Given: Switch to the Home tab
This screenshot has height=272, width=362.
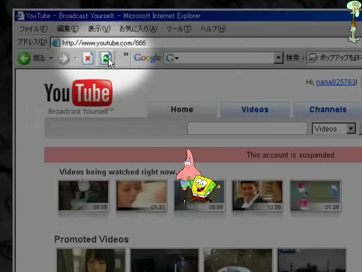Looking at the screenshot, I should 182,109.
